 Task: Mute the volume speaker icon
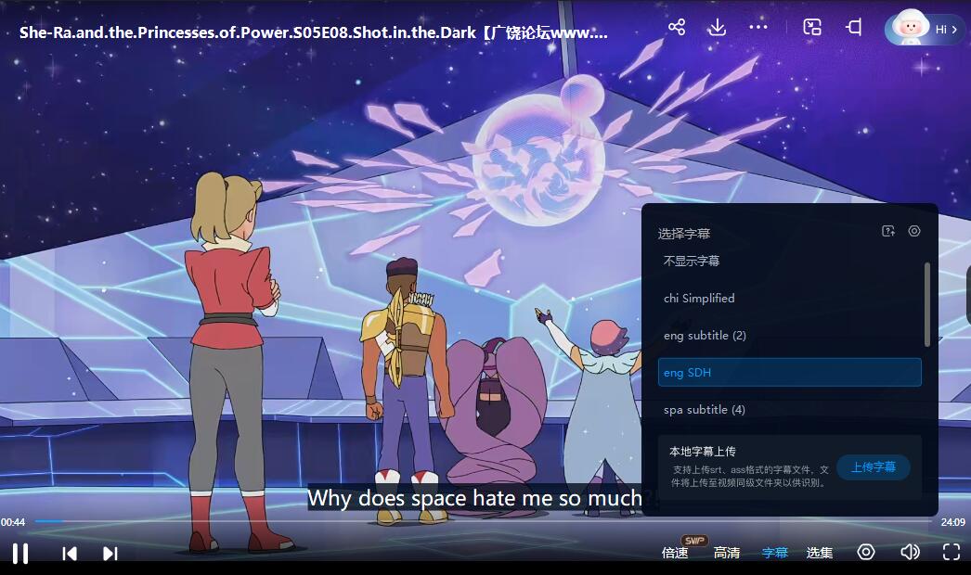[910, 552]
